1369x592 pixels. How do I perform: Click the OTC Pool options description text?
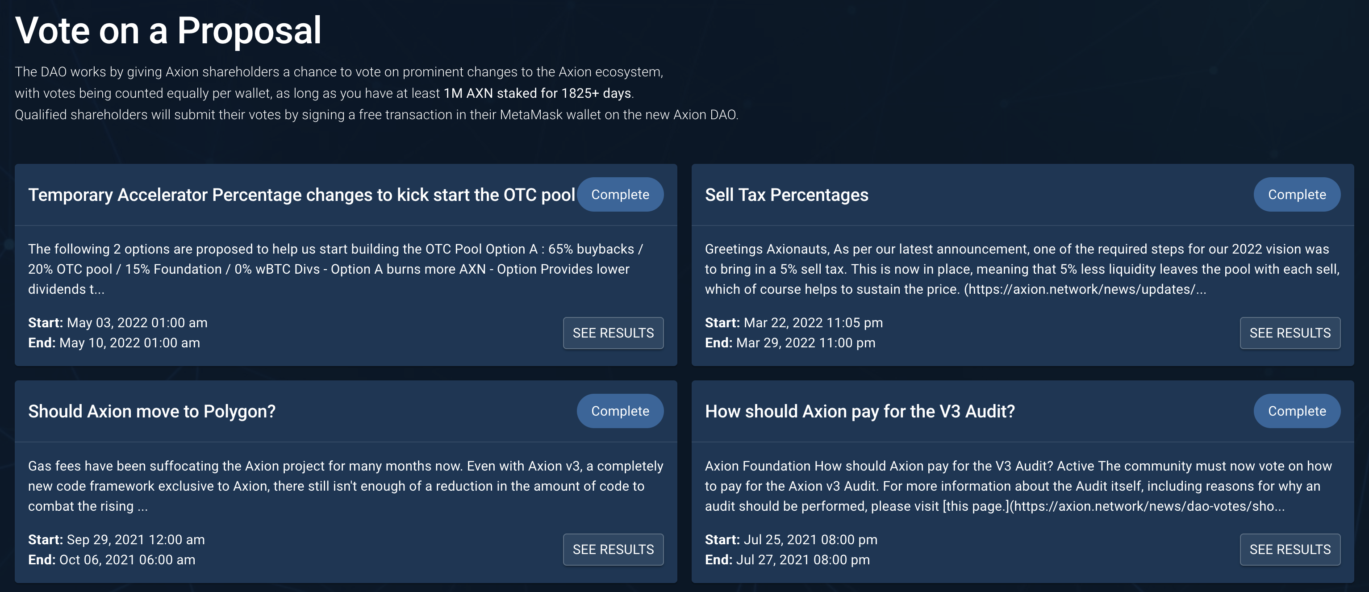tap(335, 269)
